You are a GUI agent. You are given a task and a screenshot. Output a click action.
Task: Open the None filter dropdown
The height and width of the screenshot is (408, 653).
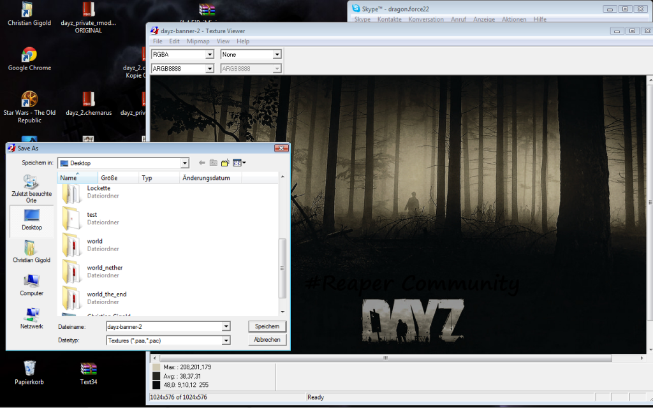point(277,55)
